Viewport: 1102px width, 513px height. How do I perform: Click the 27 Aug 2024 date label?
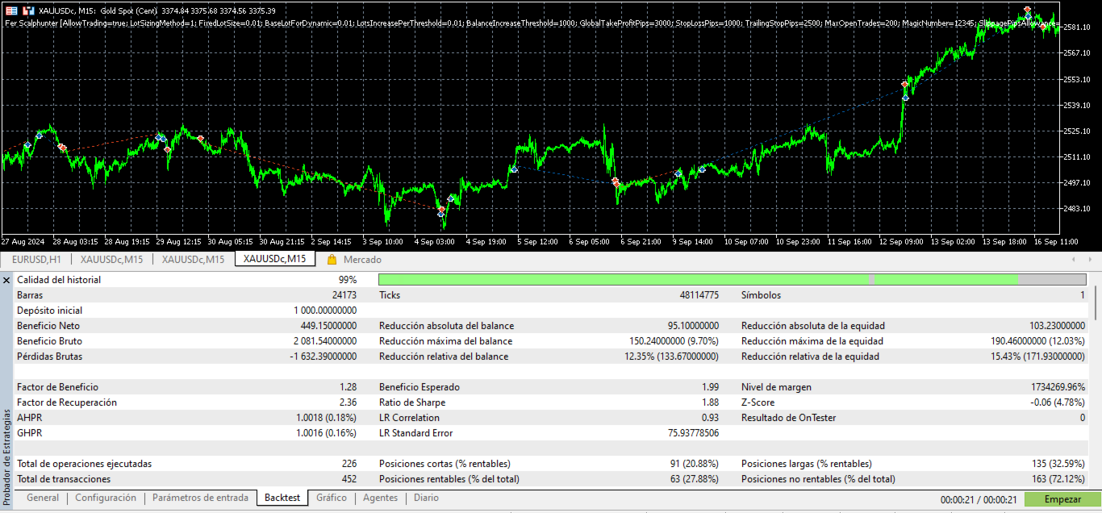(22, 241)
